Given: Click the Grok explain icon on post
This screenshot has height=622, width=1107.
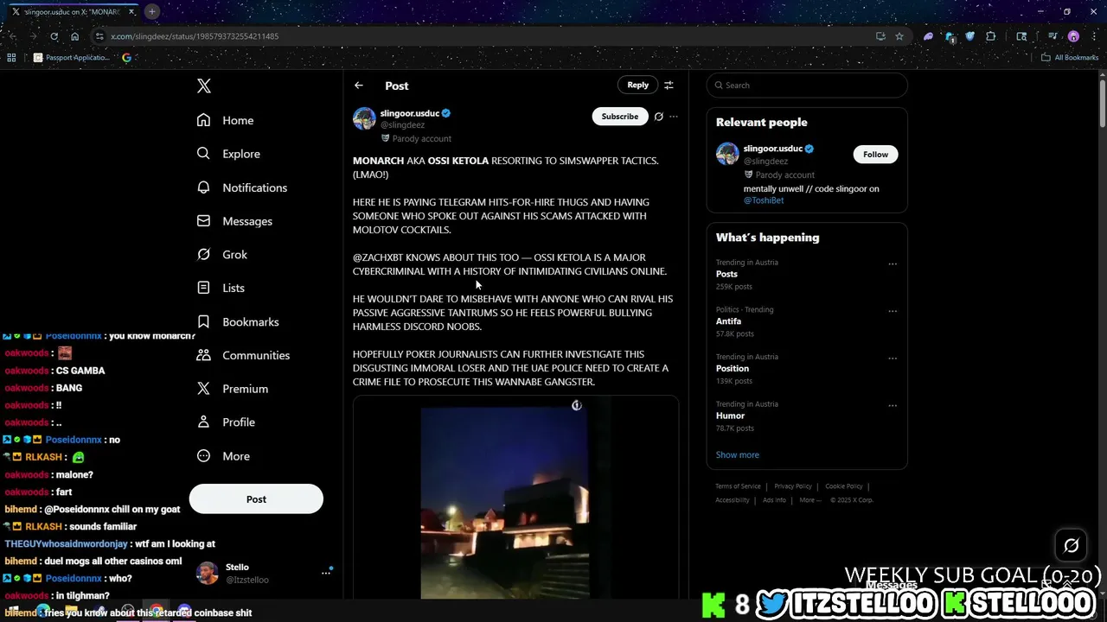Looking at the screenshot, I should (659, 117).
